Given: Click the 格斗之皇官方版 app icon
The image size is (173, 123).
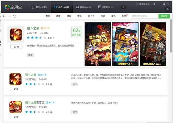Looking at the screenshot, I should point(16,107).
